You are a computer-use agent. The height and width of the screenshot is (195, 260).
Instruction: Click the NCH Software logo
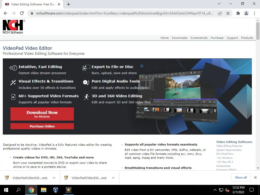(14, 27)
